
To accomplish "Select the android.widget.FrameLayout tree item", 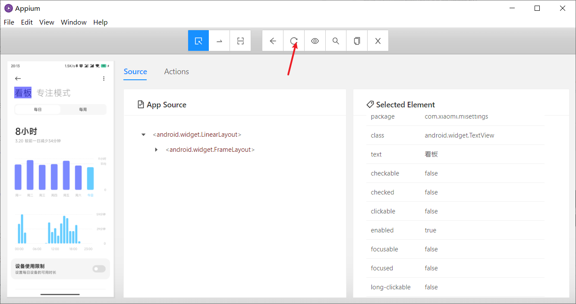I will point(210,150).
